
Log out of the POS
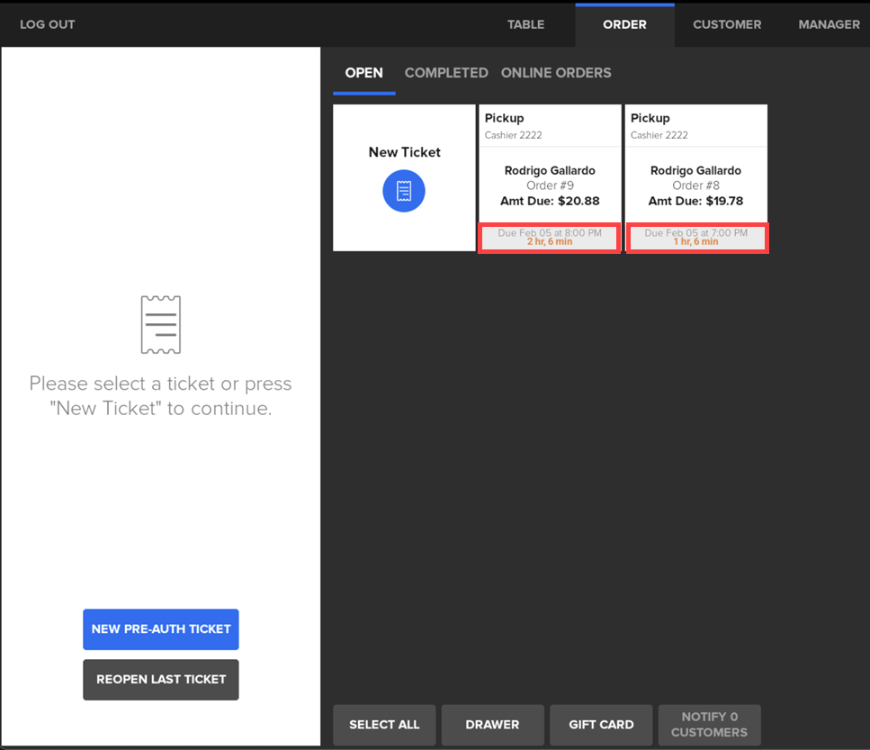(48, 24)
